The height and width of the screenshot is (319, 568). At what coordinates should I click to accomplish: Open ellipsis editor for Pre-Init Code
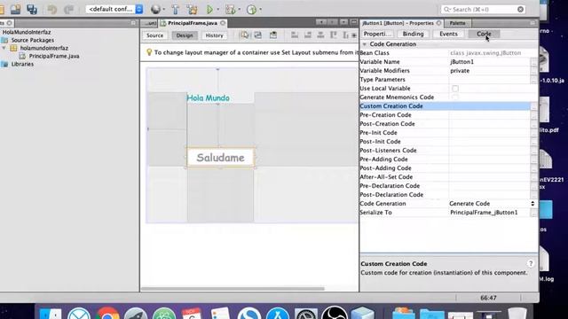(x=533, y=133)
